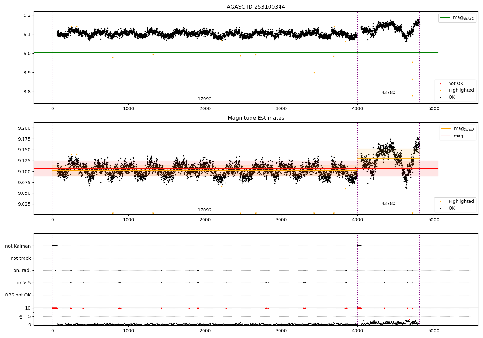The height and width of the screenshot is (338, 483).
Task: Click the 'dr > 5' row label
Action: 24,283
